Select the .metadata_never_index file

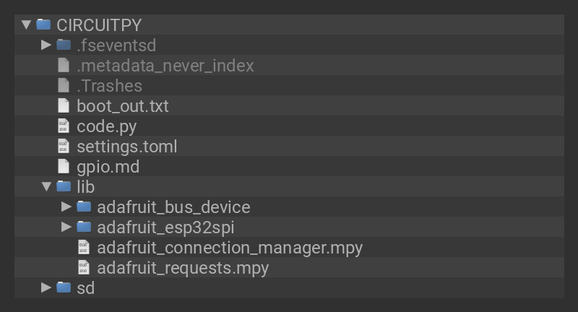click(165, 66)
